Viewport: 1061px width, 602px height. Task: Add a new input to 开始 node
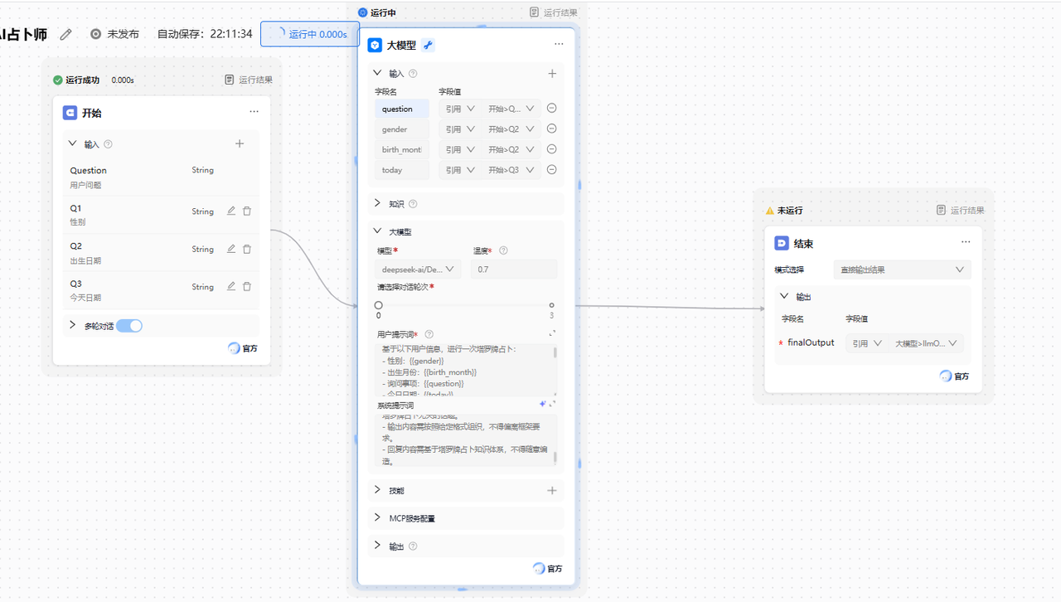240,143
